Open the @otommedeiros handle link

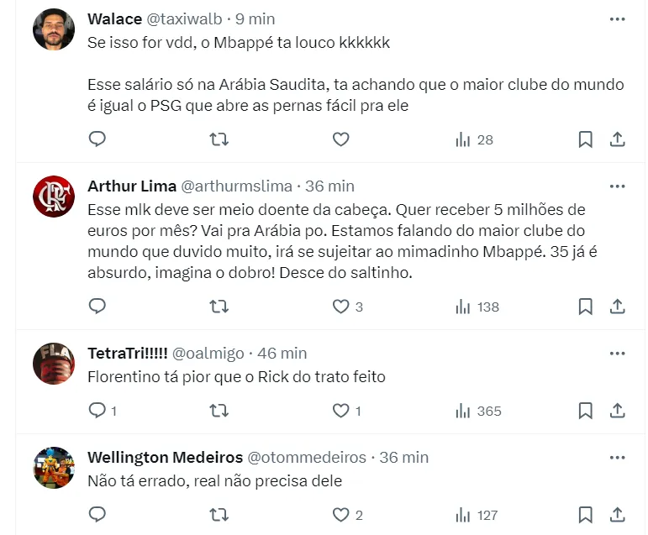click(x=306, y=458)
